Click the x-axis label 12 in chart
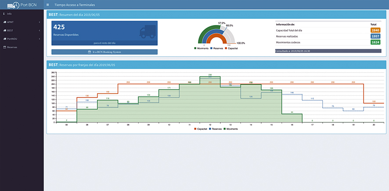Viewport: 389px width, 191px height. pos(210,125)
